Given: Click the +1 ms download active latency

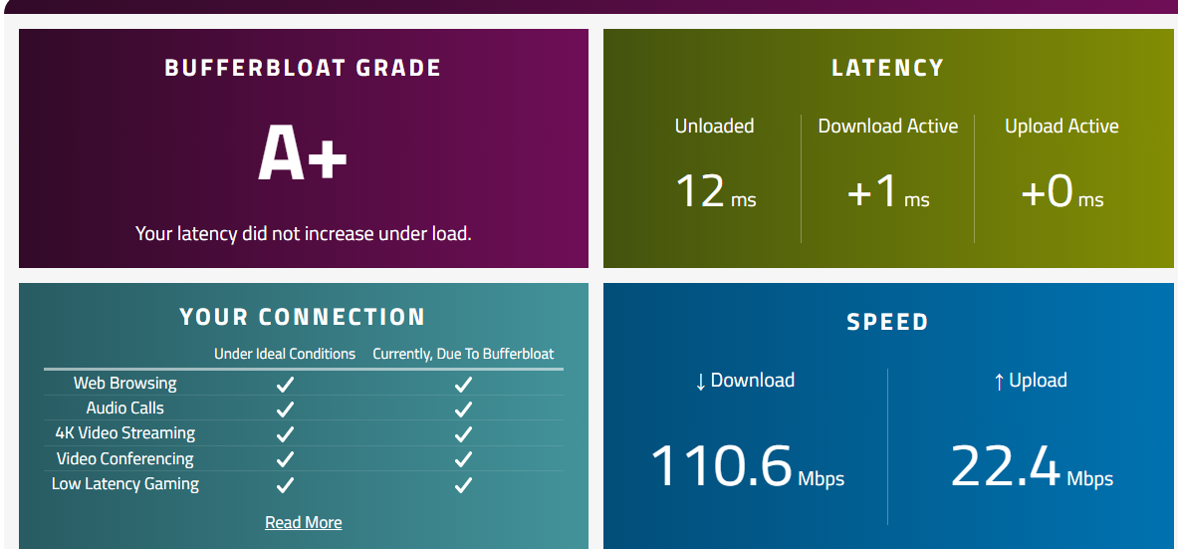Looking at the screenshot, I should pos(873,190).
